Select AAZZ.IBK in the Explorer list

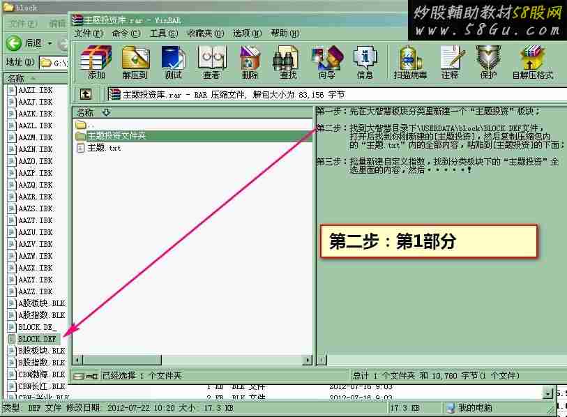pyautogui.click(x=36, y=291)
